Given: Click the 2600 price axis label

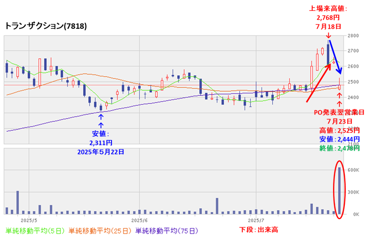Looking at the screenshot, I should (x=353, y=66).
